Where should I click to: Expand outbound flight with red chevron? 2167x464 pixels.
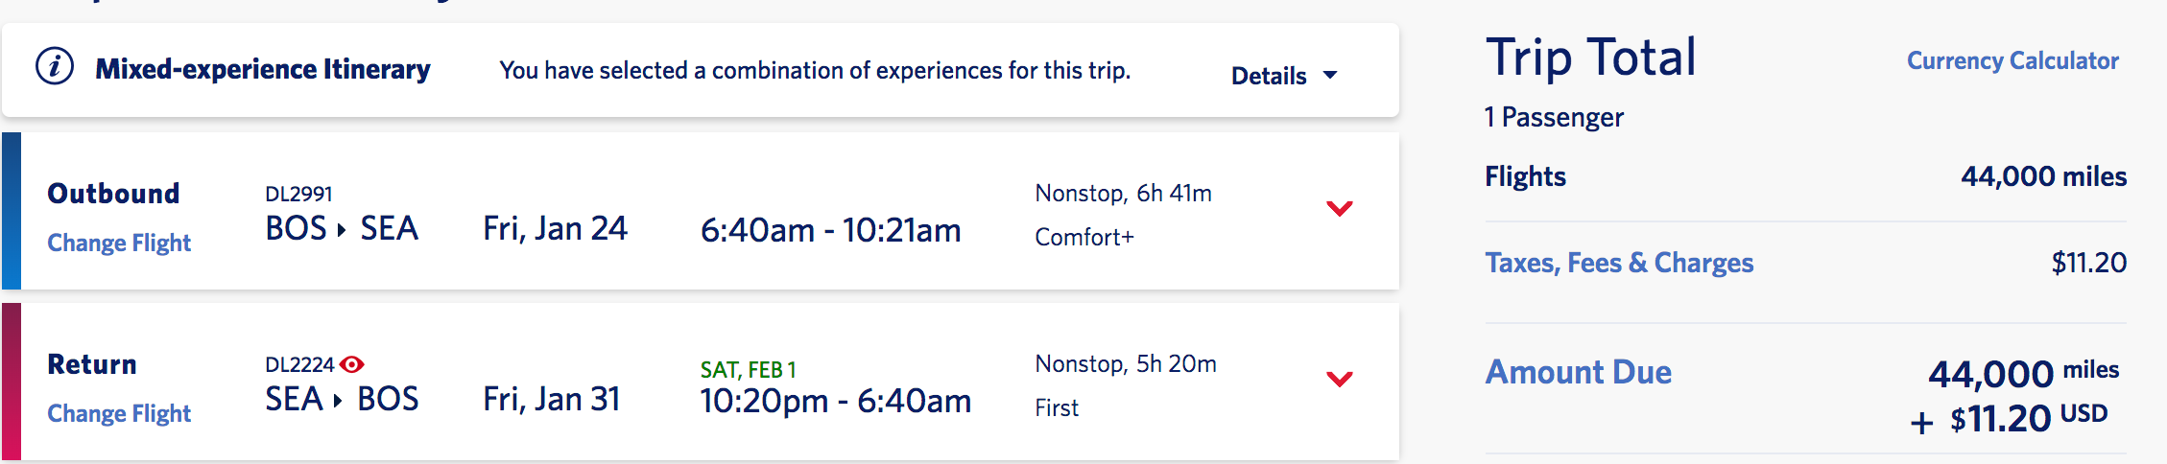1340,208
